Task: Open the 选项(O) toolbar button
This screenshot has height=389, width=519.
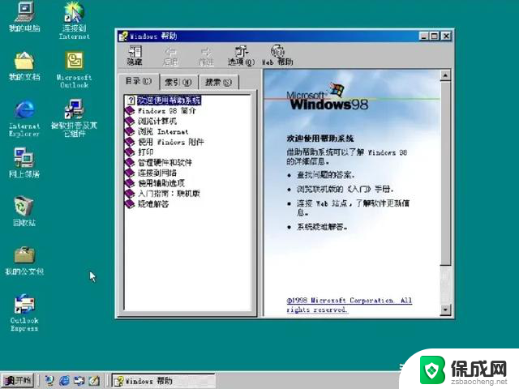Action: tap(242, 55)
